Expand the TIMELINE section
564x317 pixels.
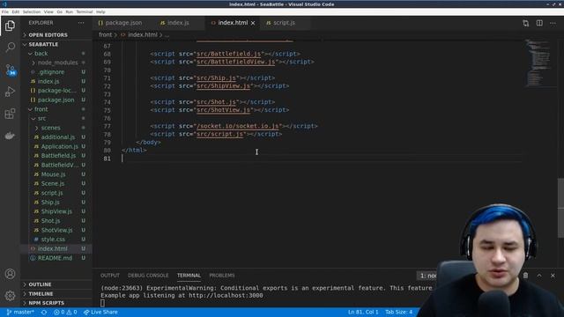point(56,293)
